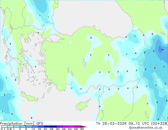Click the 45–50 mm legend color swatch
This screenshot has width=168, height=130.
[x=78, y=127]
